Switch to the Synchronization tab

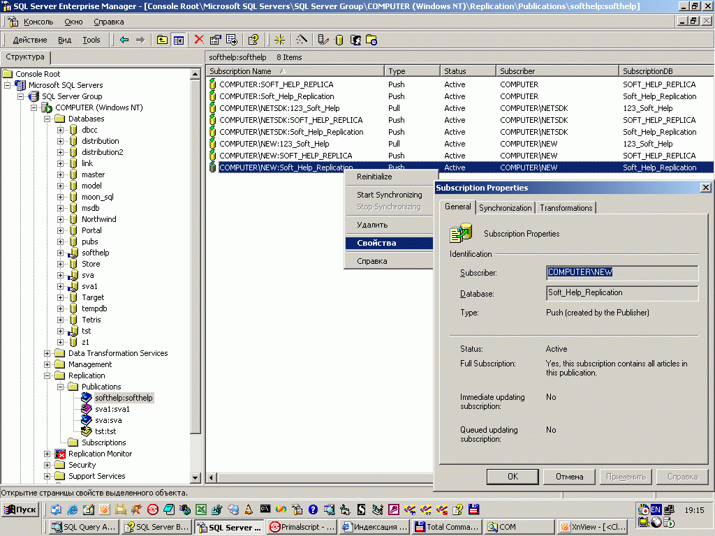(506, 208)
